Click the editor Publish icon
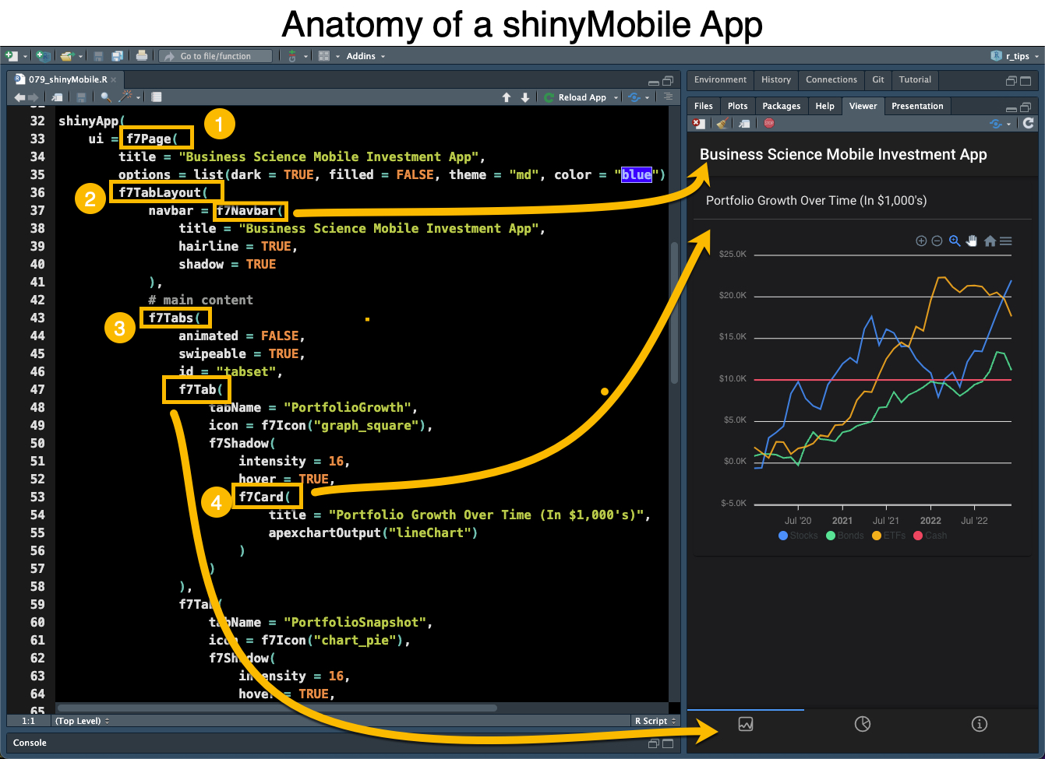Image resolution: width=1045 pixels, height=759 pixels. (x=634, y=97)
